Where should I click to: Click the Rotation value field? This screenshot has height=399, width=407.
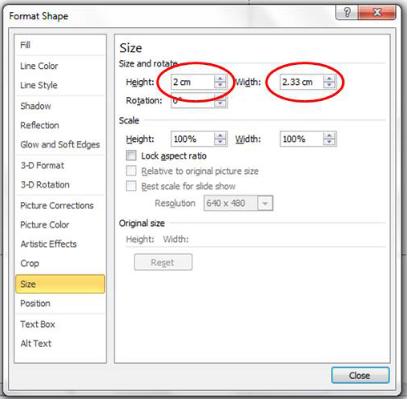pos(192,100)
